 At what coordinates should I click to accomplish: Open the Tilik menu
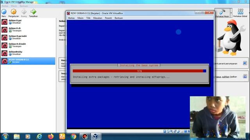point(88,18)
